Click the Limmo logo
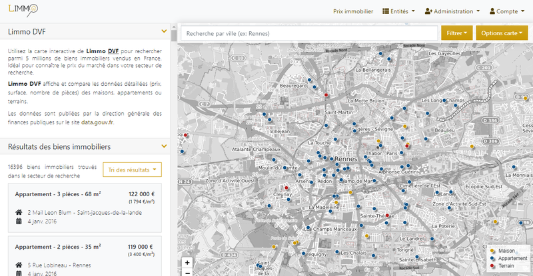 click(x=23, y=10)
